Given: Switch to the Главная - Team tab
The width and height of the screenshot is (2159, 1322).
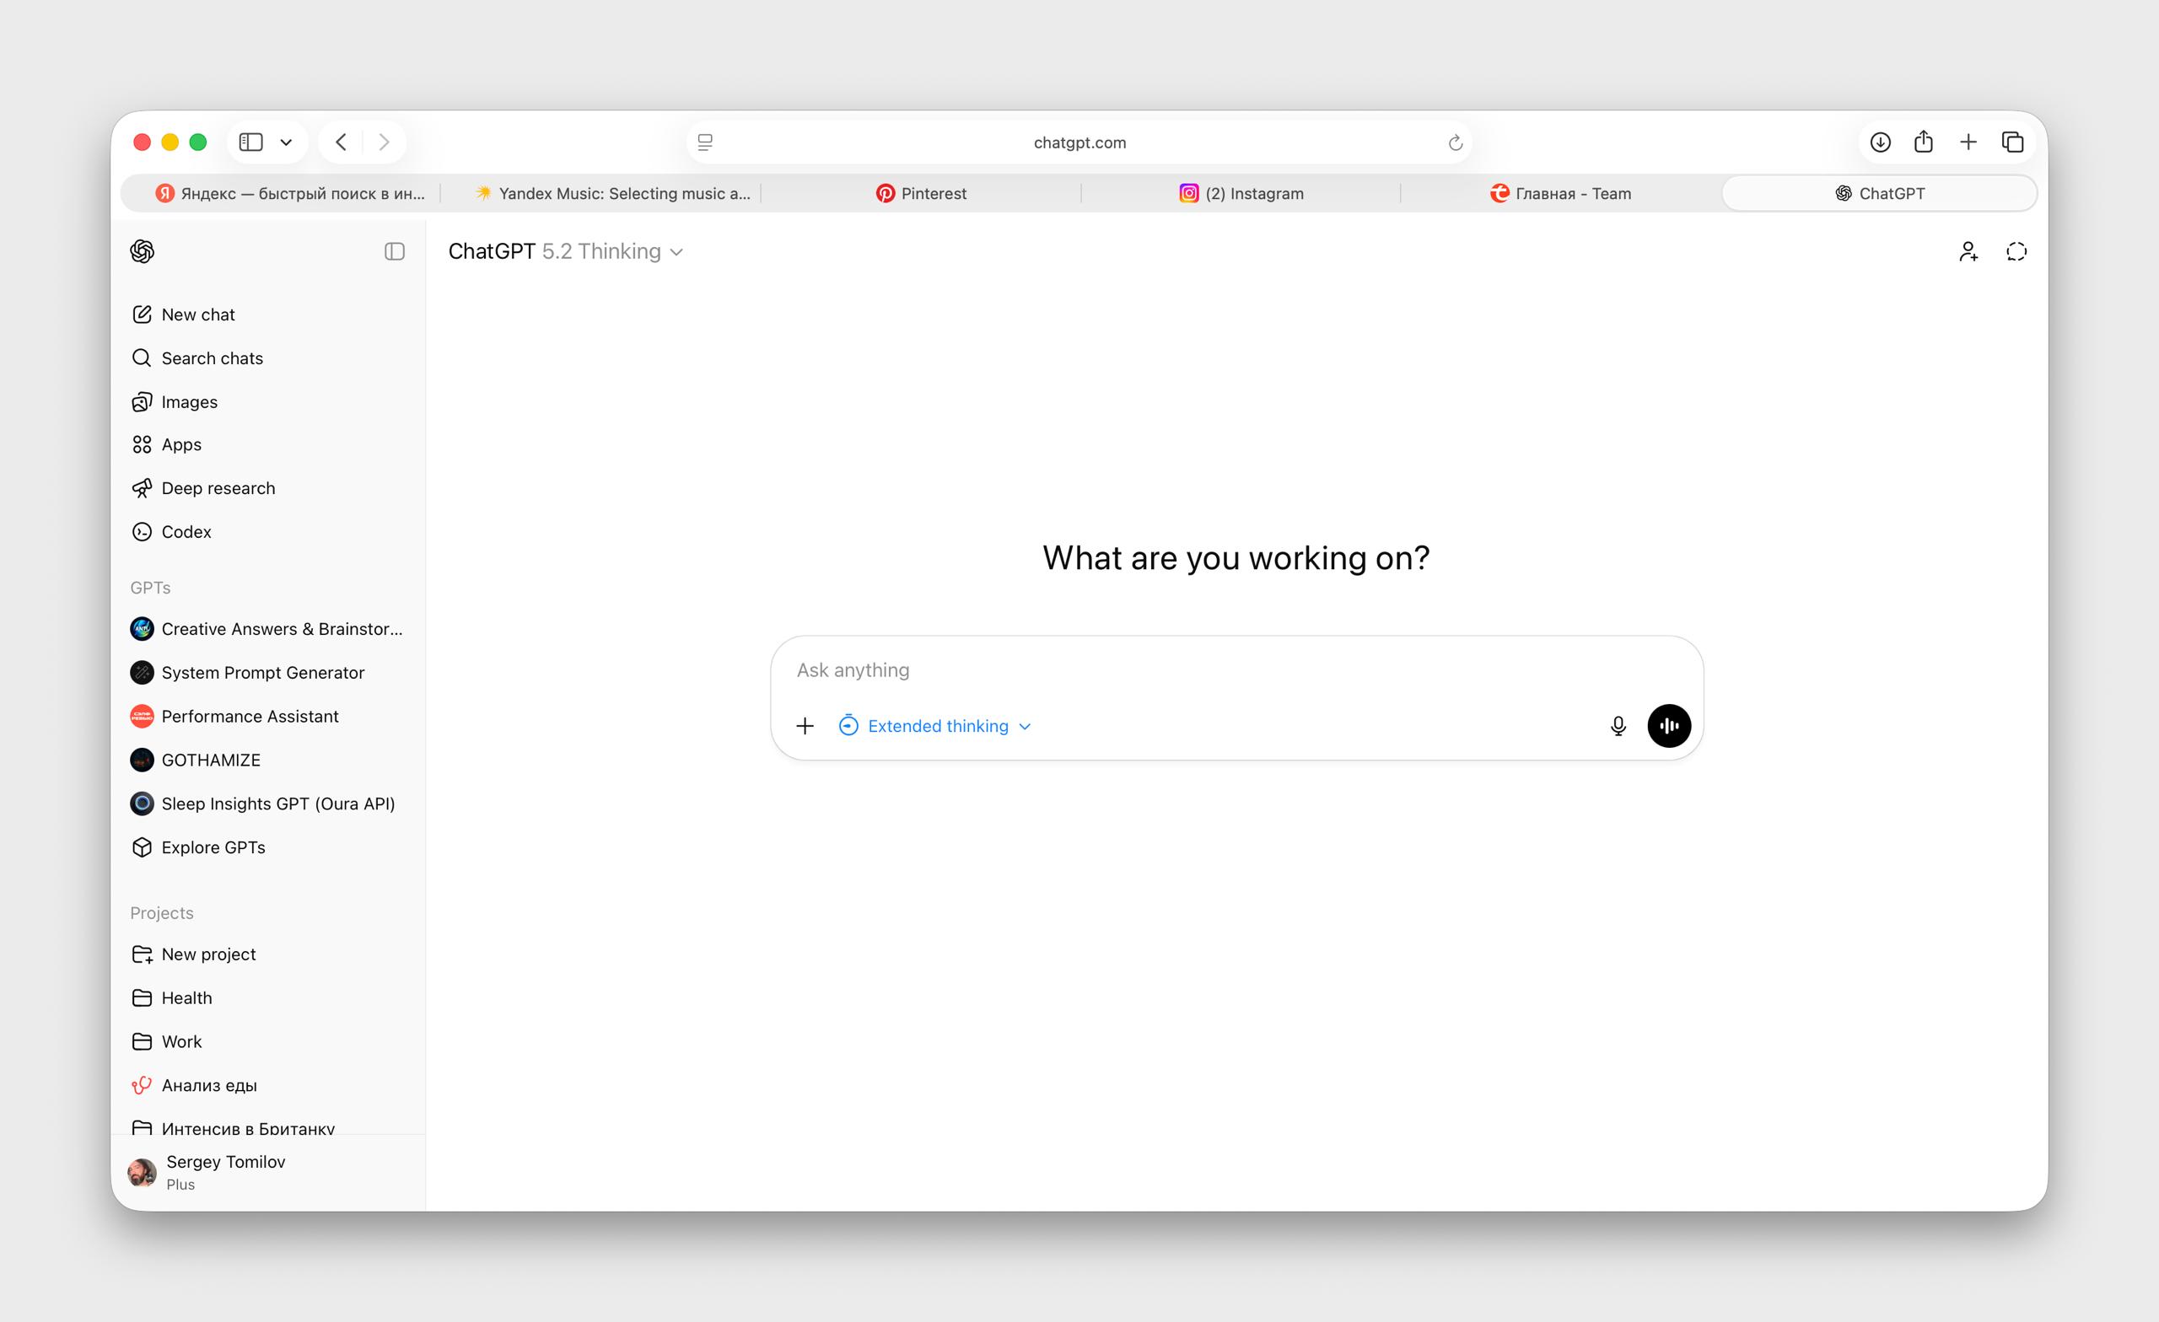Looking at the screenshot, I should point(1560,194).
